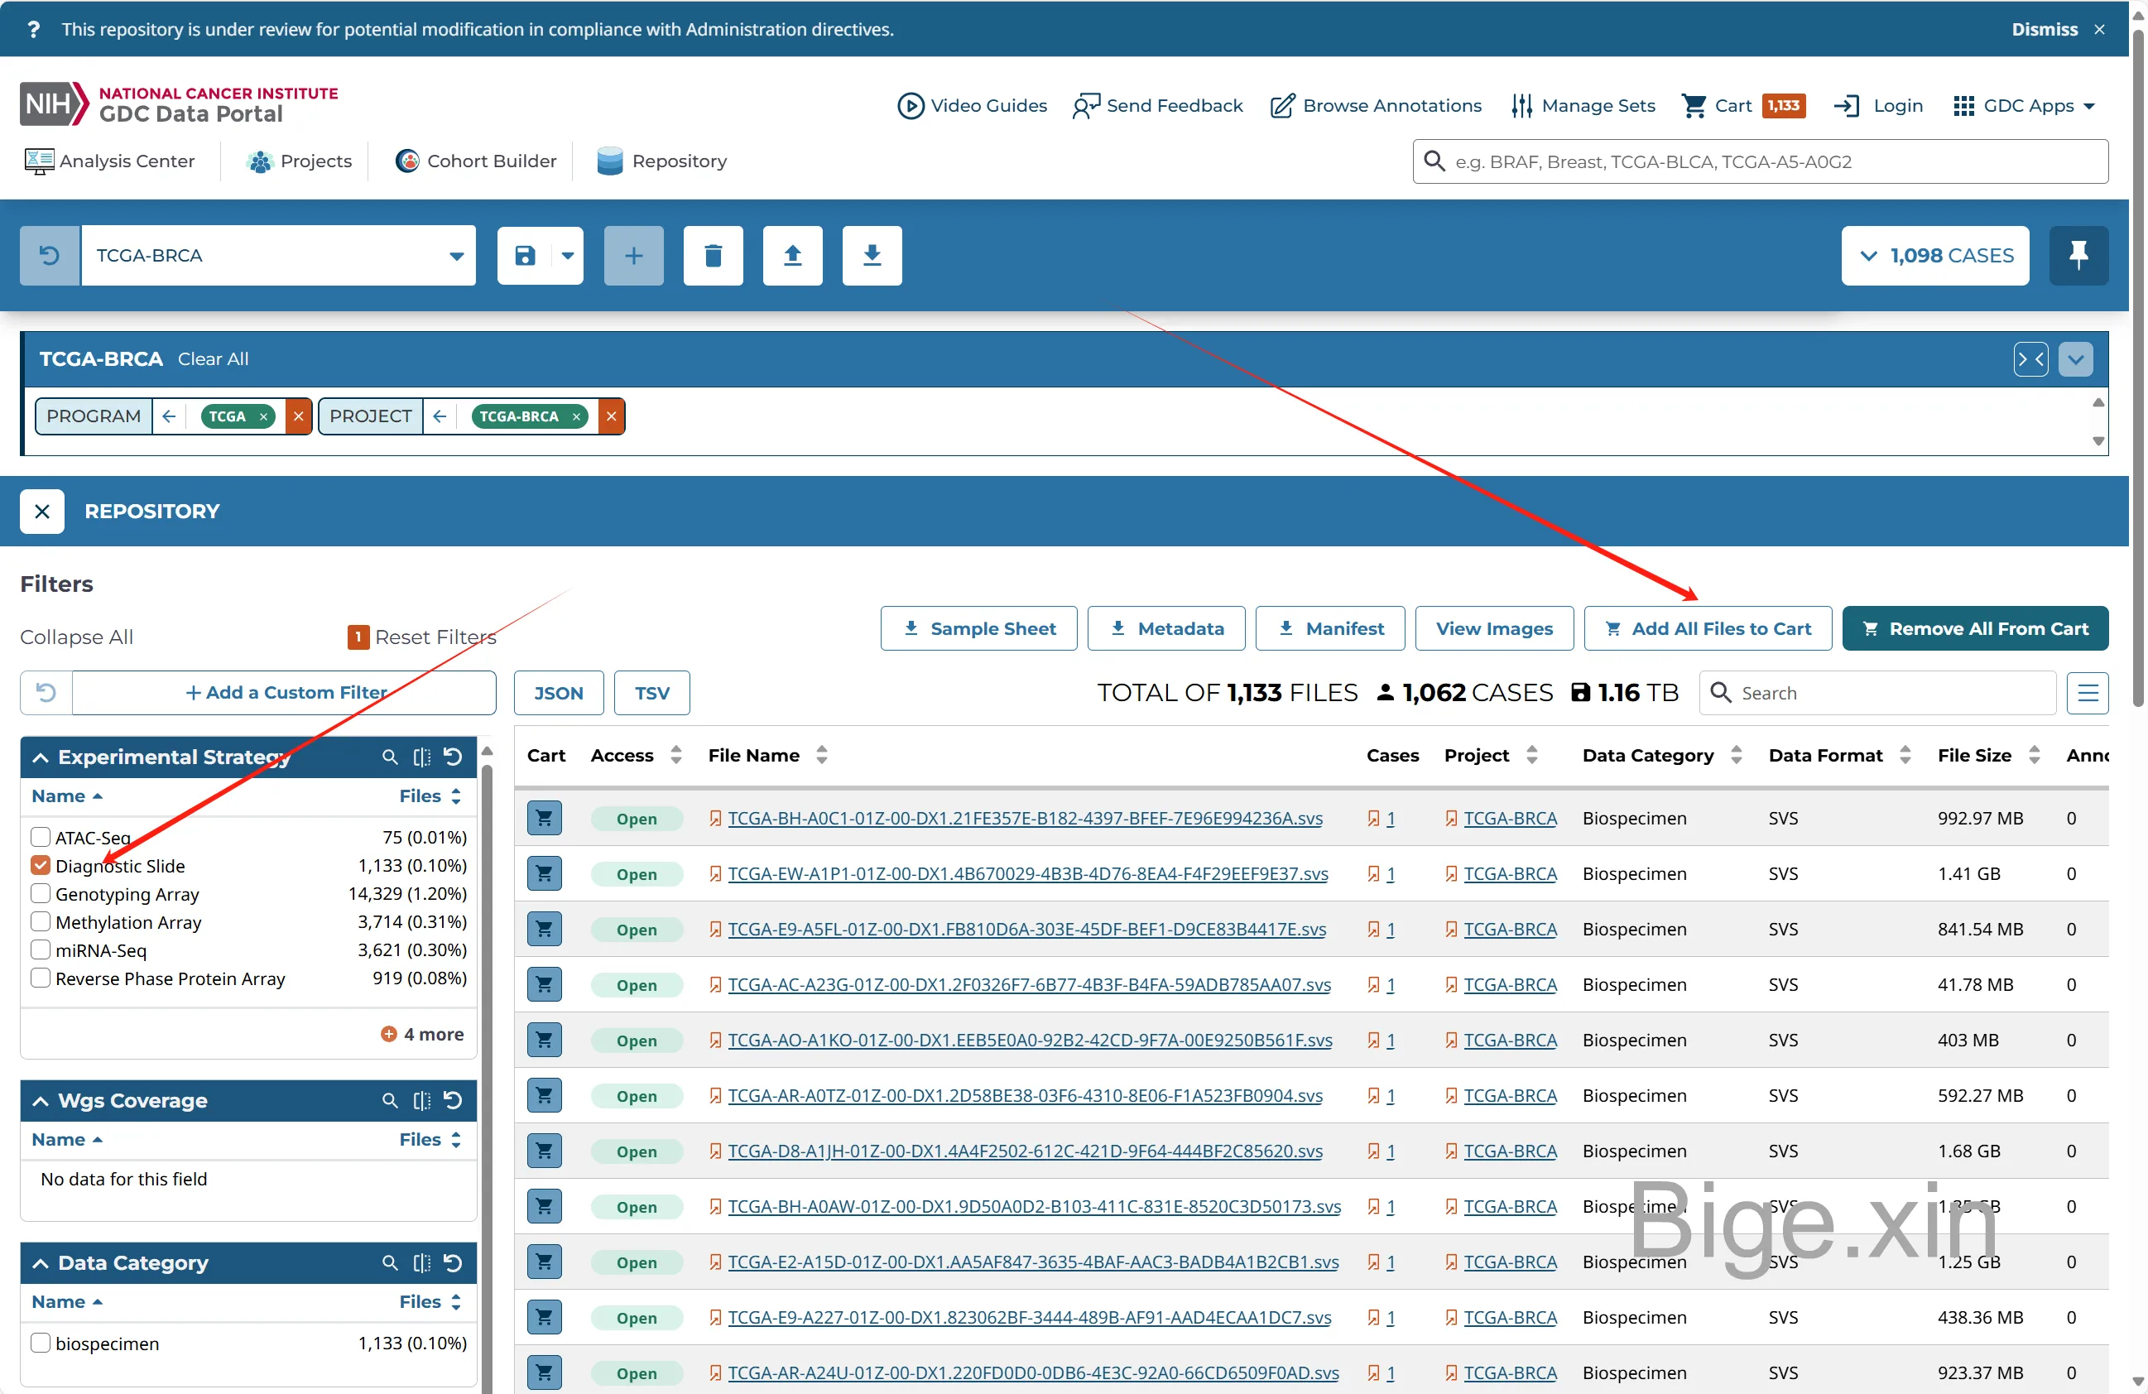Add TCGA-EW-A1P1 file to cart
The image size is (2148, 1394).
[544, 873]
